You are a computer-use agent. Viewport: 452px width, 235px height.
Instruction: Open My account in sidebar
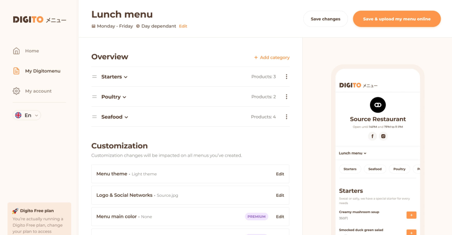pos(38,91)
